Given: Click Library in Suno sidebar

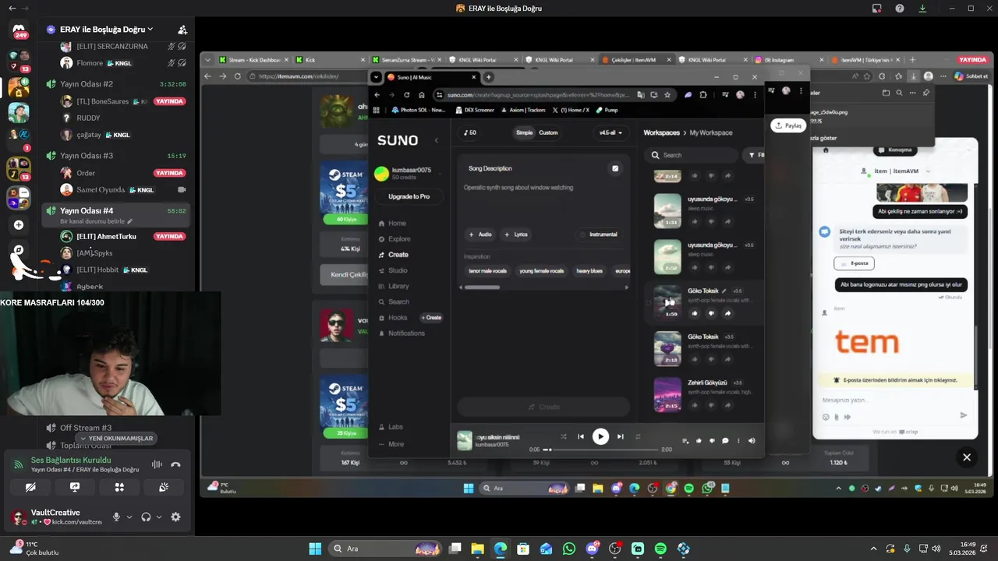Looking at the screenshot, I should click(398, 286).
